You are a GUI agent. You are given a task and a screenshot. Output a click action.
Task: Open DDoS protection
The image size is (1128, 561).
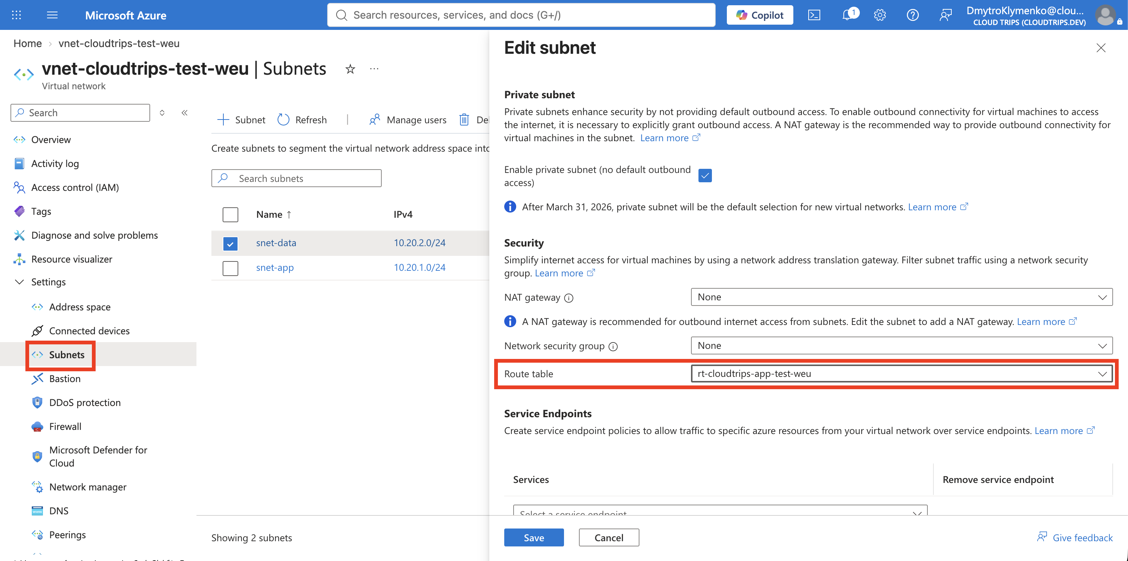pyautogui.click(x=85, y=403)
